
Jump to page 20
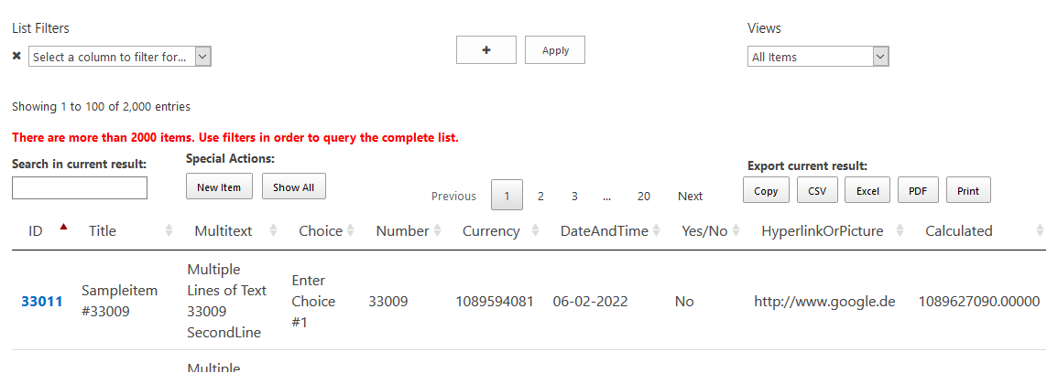coord(644,196)
